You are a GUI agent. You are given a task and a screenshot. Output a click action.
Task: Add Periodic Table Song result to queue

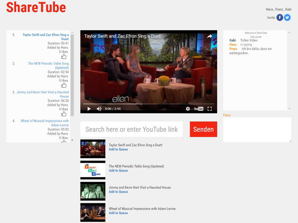coord(118,171)
